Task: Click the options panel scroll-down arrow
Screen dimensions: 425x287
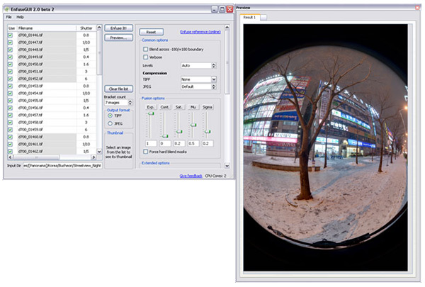Action: [227, 166]
